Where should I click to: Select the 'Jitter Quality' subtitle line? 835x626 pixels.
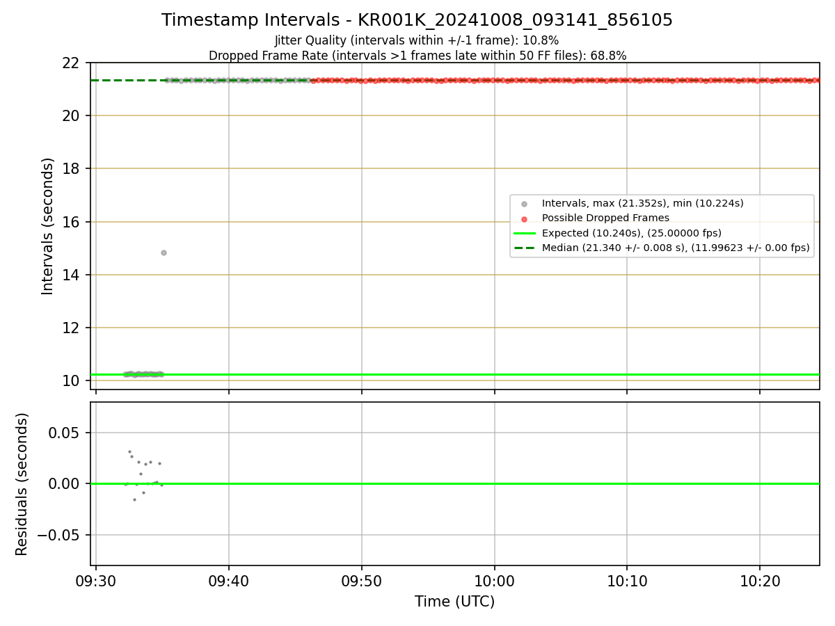pyautogui.click(x=417, y=40)
